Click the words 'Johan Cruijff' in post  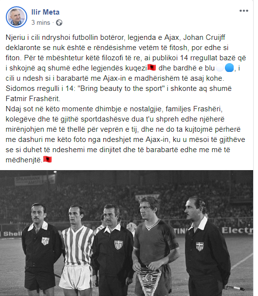click(204, 37)
